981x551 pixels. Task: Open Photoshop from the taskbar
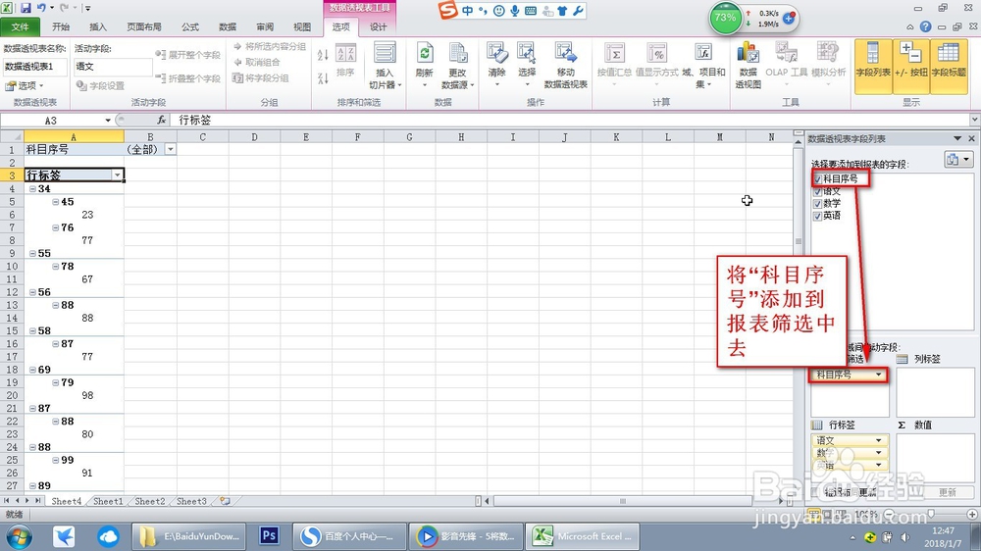269,536
